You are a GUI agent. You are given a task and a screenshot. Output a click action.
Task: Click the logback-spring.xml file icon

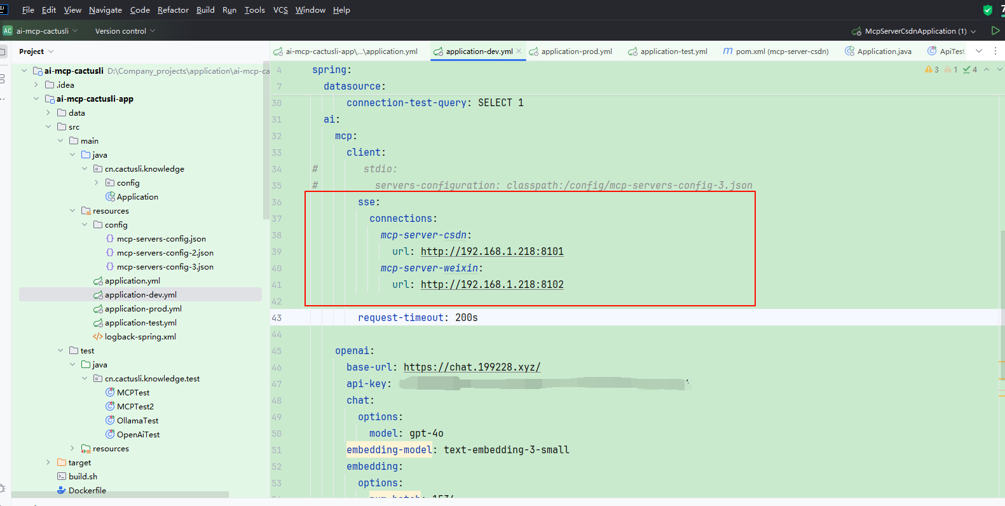click(98, 336)
